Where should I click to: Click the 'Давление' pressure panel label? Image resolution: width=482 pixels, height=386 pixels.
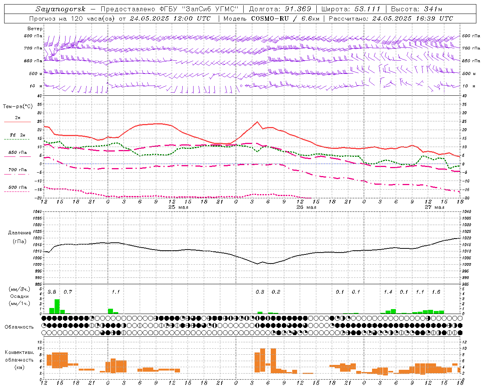(x=20, y=233)
